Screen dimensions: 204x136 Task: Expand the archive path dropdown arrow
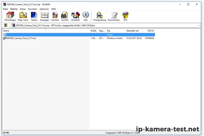click(x=199, y=25)
